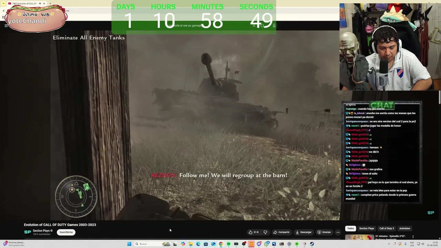Select the Activision filter chip
The height and width of the screenshot is (248, 441).
405,228
